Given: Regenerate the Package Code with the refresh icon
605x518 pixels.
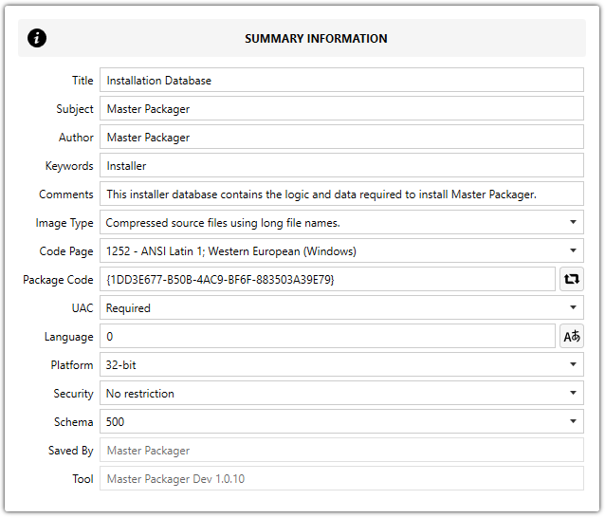Looking at the screenshot, I should tap(572, 279).
